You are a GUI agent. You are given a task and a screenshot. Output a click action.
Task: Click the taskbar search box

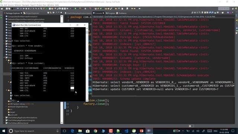34,131
